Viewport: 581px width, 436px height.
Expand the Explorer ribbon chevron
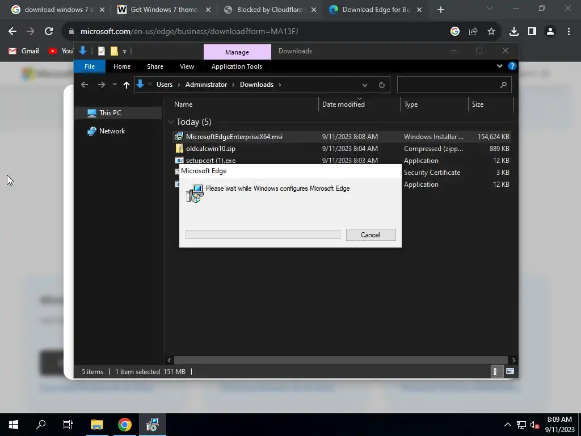coord(500,66)
